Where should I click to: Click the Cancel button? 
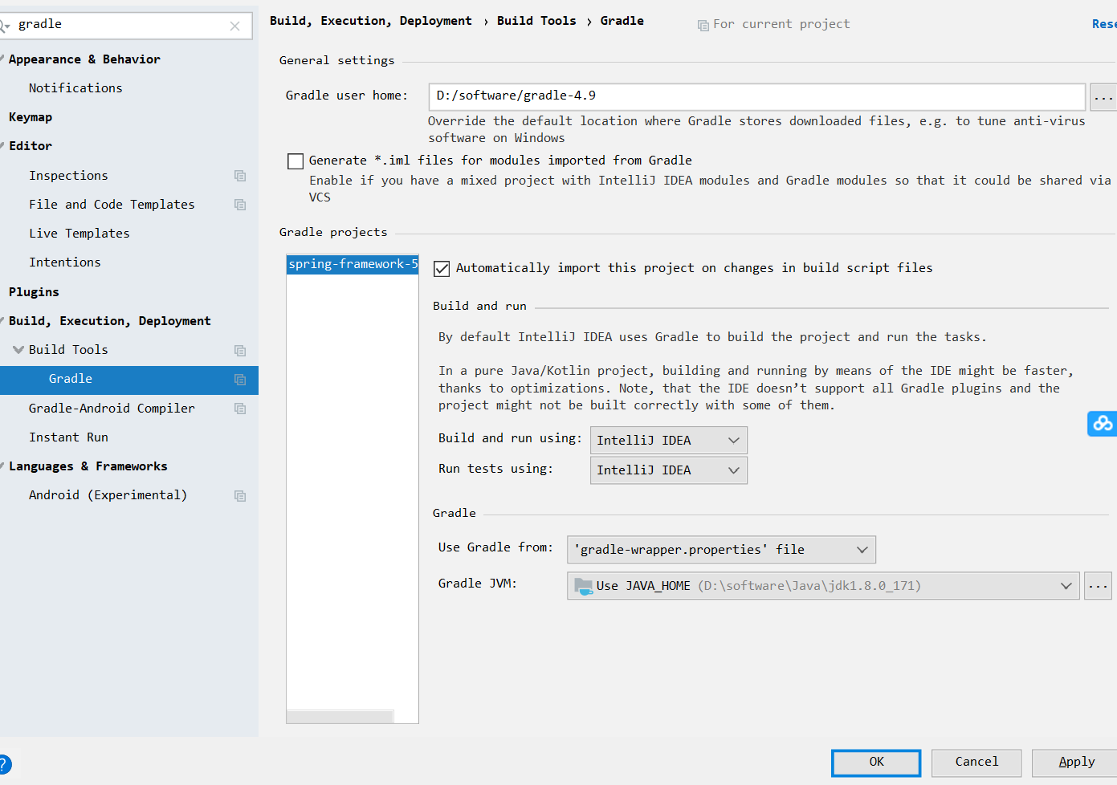976,763
